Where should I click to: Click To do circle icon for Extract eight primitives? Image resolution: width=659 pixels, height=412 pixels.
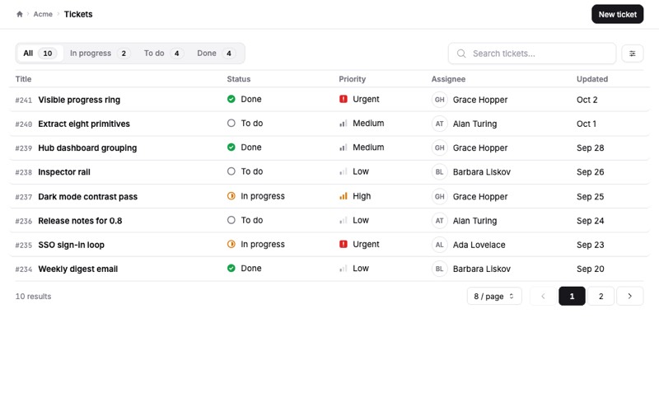click(x=231, y=123)
